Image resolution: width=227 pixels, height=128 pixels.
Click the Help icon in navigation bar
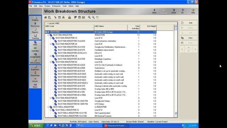click(x=193, y=11)
